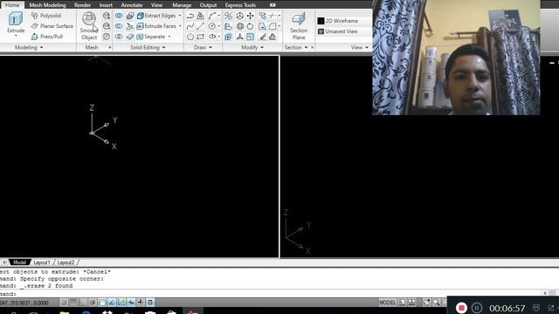Viewport: 559px width, 314px height.
Task: Open the Insert ribbon tab
Action: (106, 5)
